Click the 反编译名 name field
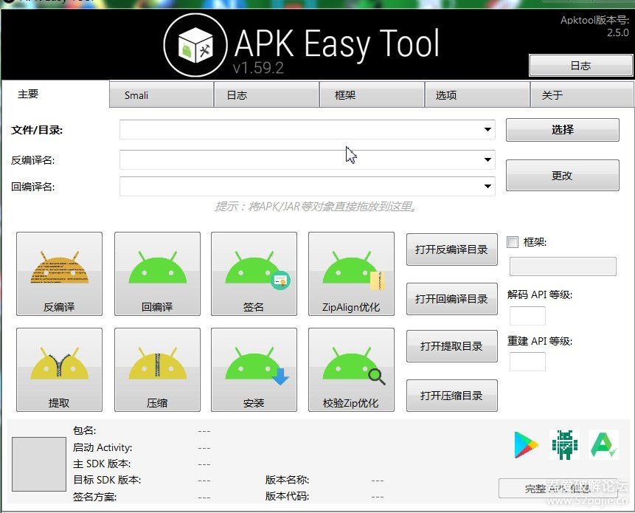Viewport: 635px width, 513px height. (308, 159)
